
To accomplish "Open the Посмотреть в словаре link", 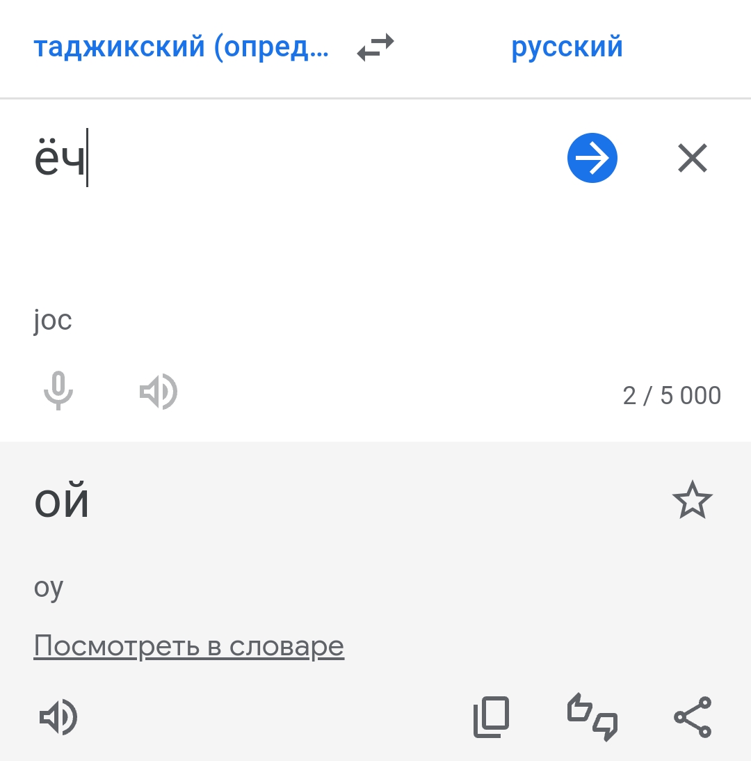I will 188,646.
